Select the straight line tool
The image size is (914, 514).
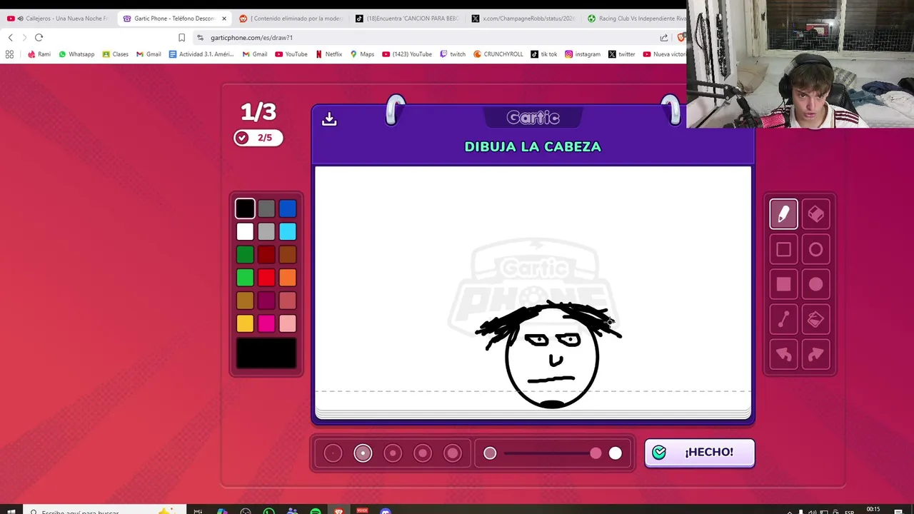click(x=783, y=319)
